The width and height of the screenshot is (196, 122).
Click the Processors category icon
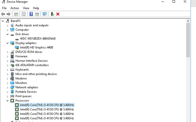12,100
